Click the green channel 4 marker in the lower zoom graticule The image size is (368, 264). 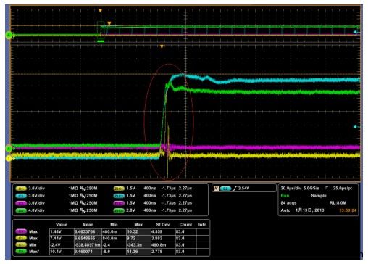click(x=9, y=148)
